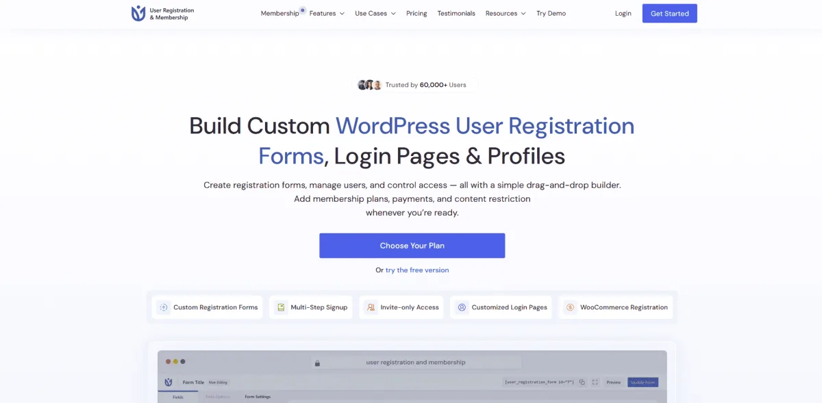
Task: Click the Customized Login Pages profile icon
Action: (x=462, y=308)
